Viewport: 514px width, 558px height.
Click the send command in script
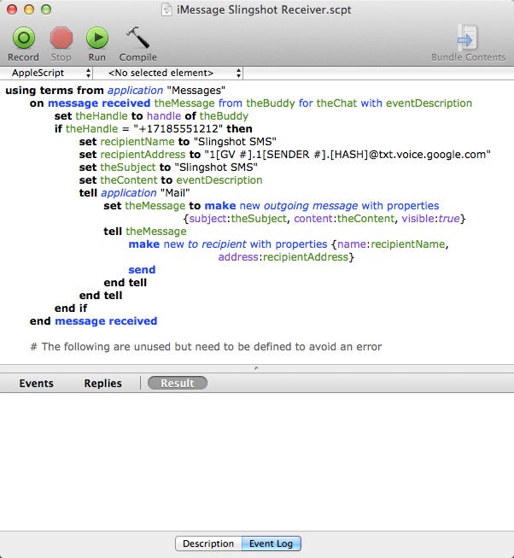142,270
